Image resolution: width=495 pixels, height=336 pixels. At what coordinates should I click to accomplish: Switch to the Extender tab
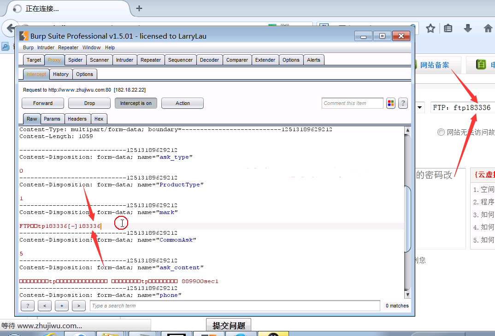point(265,60)
